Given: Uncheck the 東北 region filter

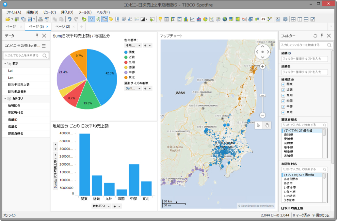Looking at the screenshot, I should pos(283,112).
